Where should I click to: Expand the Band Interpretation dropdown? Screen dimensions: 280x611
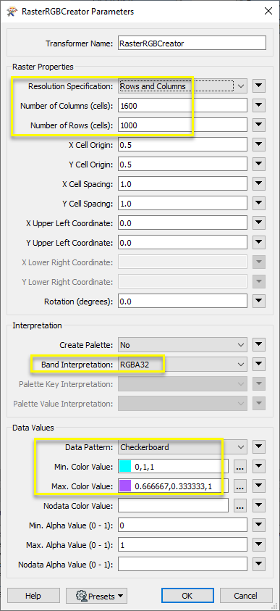(183, 365)
